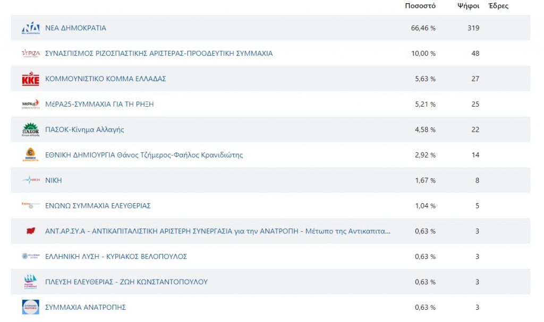
Task: Click the 5,63 % percentage value
Action: (x=426, y=79)
